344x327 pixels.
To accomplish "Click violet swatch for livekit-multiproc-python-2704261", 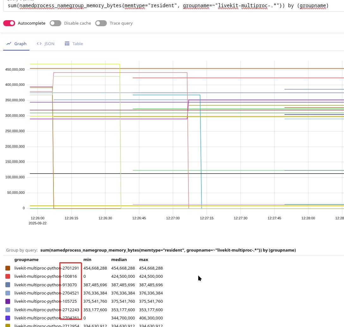I will pos(8,318).
